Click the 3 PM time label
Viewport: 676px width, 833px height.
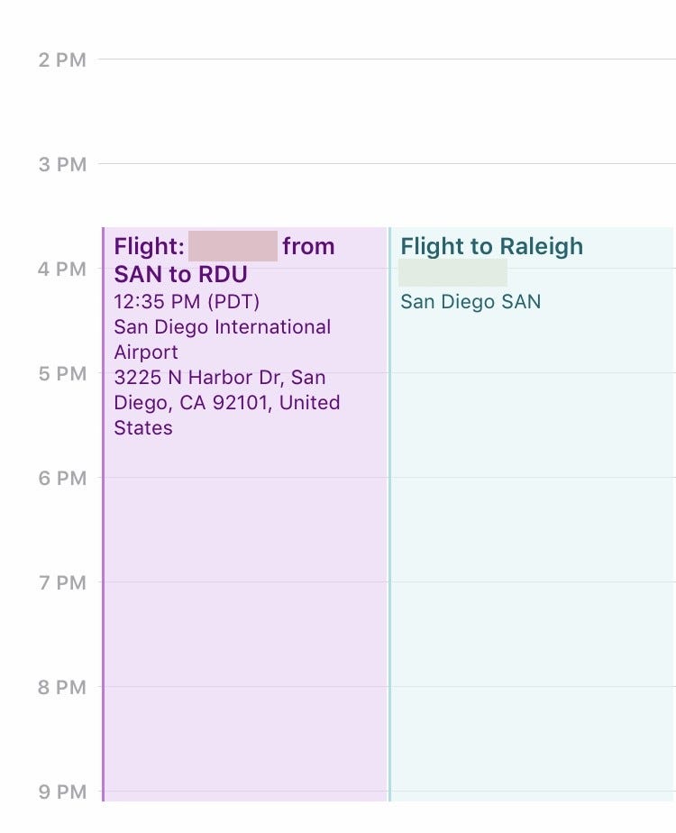point(62,165)
